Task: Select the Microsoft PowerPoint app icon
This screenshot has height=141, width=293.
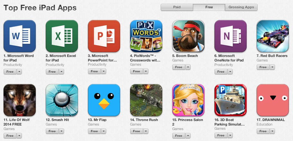Action: coord(104,36)
